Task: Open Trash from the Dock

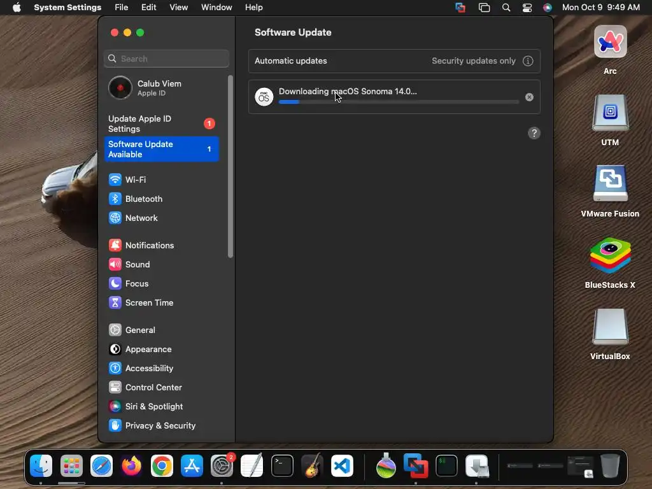Action: click(610, 466)
